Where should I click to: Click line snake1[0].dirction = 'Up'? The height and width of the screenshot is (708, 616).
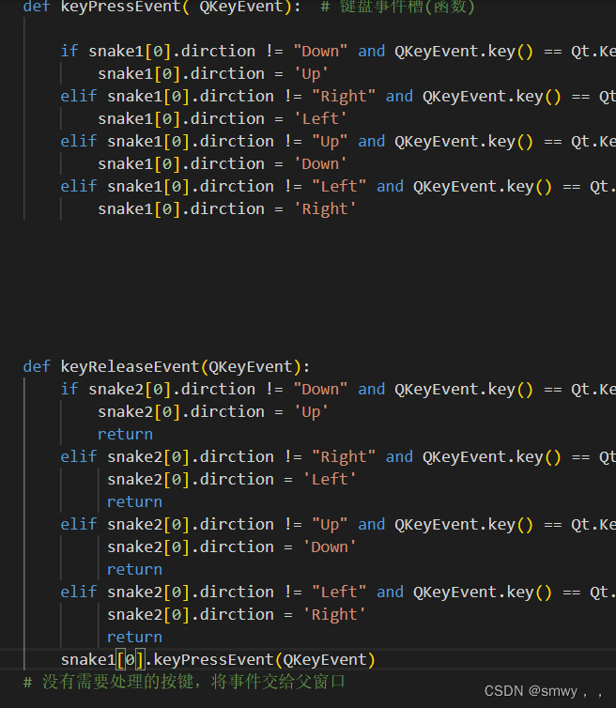213,73
